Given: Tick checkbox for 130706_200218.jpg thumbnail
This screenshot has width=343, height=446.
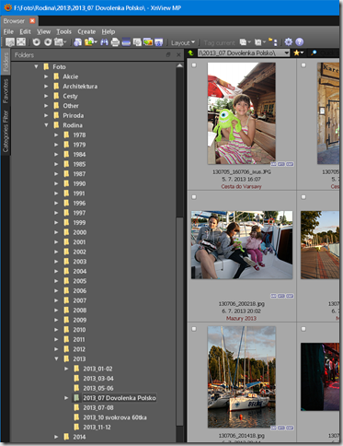Looking at the screenshot, I should (x=194, y=197).
